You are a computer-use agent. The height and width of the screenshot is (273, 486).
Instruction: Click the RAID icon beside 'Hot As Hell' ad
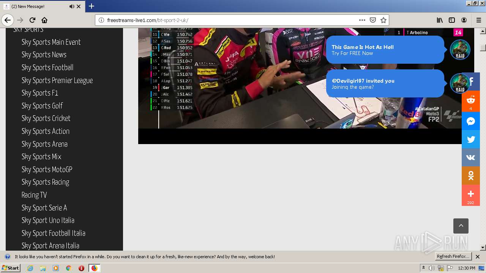(460, 50)
